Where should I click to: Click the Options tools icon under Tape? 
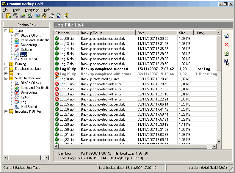17,50
